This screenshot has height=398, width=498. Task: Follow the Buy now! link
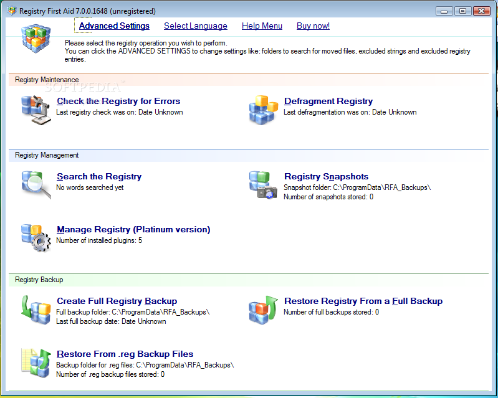click(x=313, y=26)
